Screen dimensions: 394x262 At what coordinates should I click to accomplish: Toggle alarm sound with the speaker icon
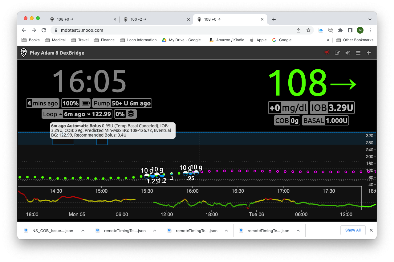[x=348, y=53]
